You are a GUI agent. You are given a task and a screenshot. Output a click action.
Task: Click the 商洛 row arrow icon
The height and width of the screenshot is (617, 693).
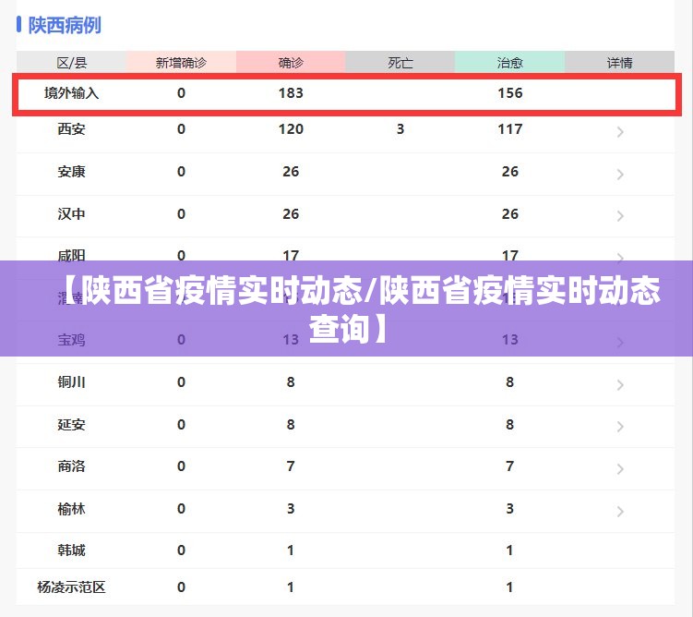pyautogui.click(x=620, y=469)
